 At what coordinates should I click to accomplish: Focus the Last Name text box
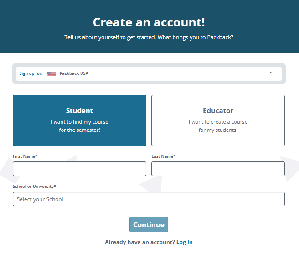(218, 169)
